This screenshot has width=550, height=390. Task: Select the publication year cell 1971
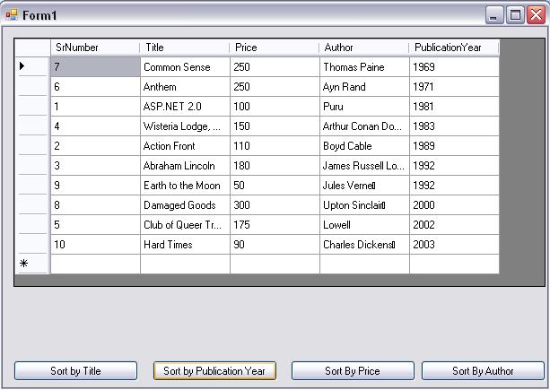tap(455, 87)
